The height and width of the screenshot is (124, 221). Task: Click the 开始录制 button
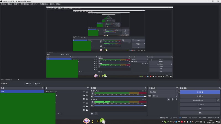pyautogui.click(x=200, y=96)
